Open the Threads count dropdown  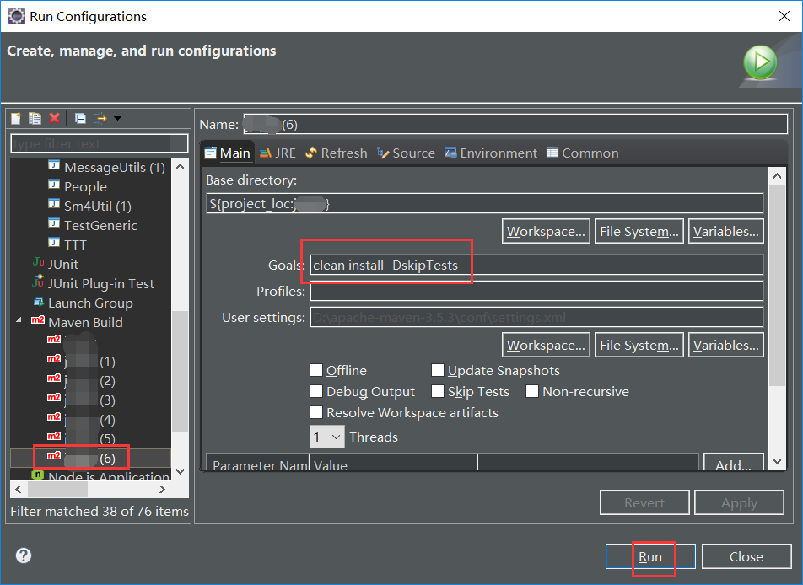coord(327,437)
